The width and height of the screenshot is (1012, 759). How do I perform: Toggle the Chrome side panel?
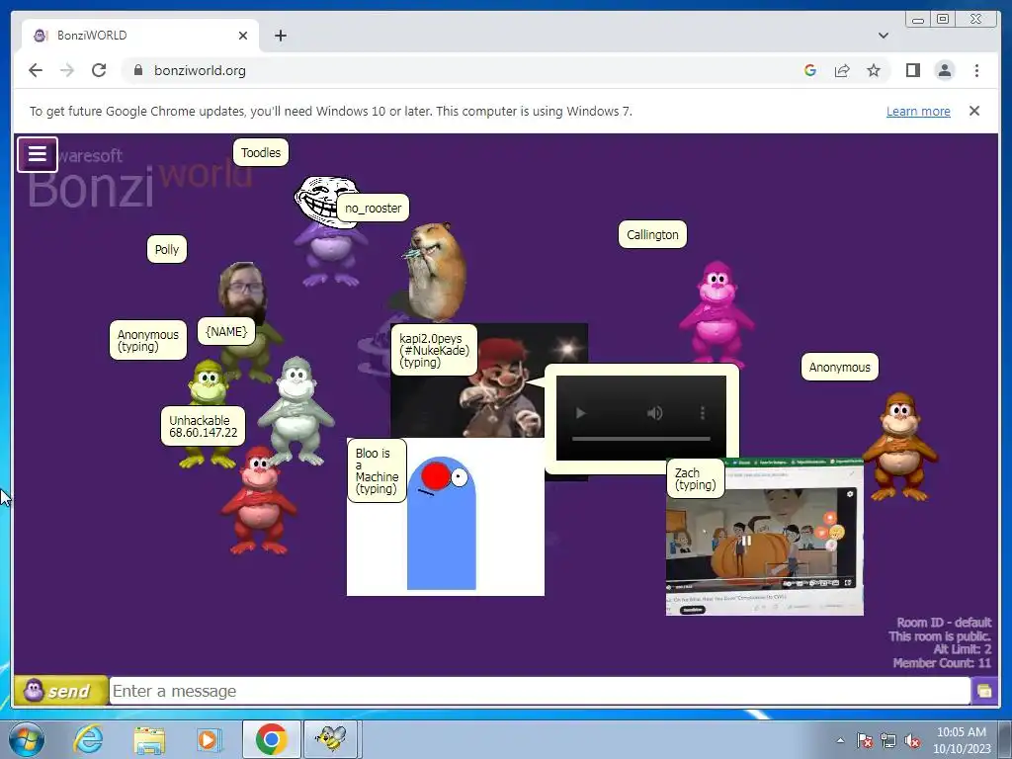pos(912,70)
